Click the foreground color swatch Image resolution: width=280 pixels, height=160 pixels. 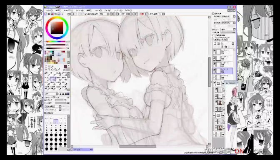[x=65, y=66]
